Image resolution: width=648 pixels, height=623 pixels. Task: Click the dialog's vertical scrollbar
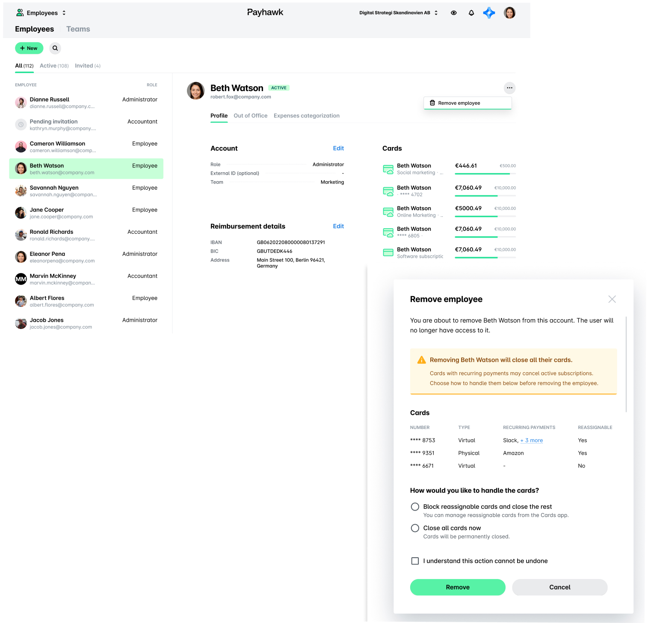(626, 364)
